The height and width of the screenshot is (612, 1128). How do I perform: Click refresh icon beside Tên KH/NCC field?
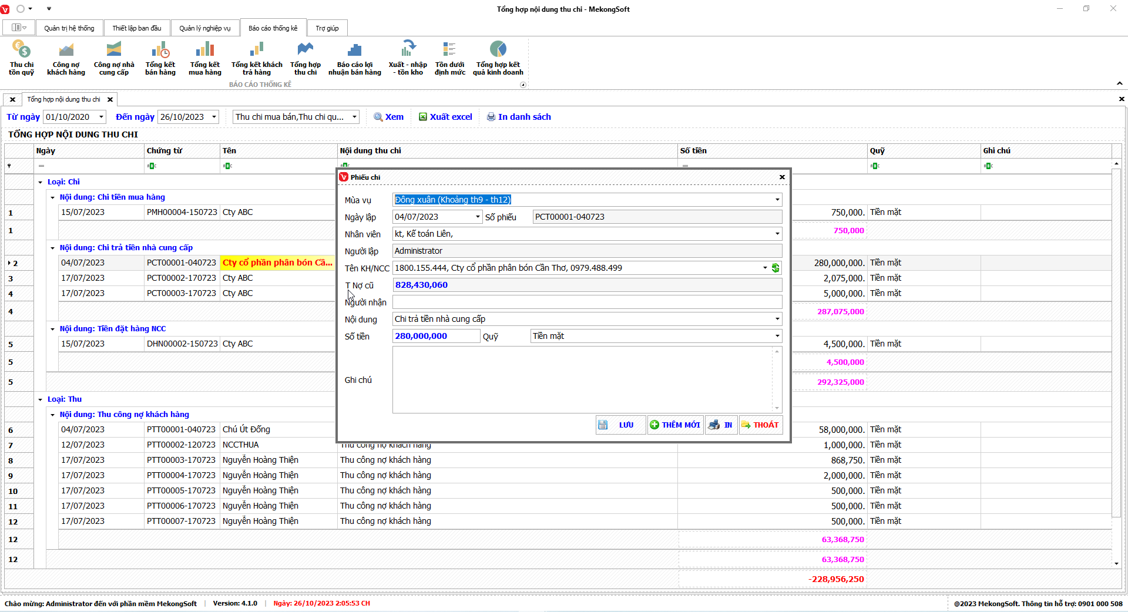tap(775, 268)
